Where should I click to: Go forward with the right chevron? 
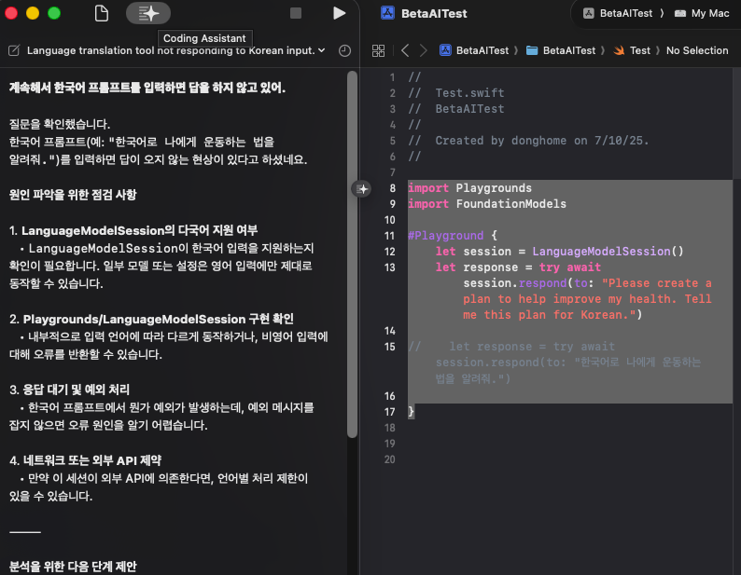[424, 50]
